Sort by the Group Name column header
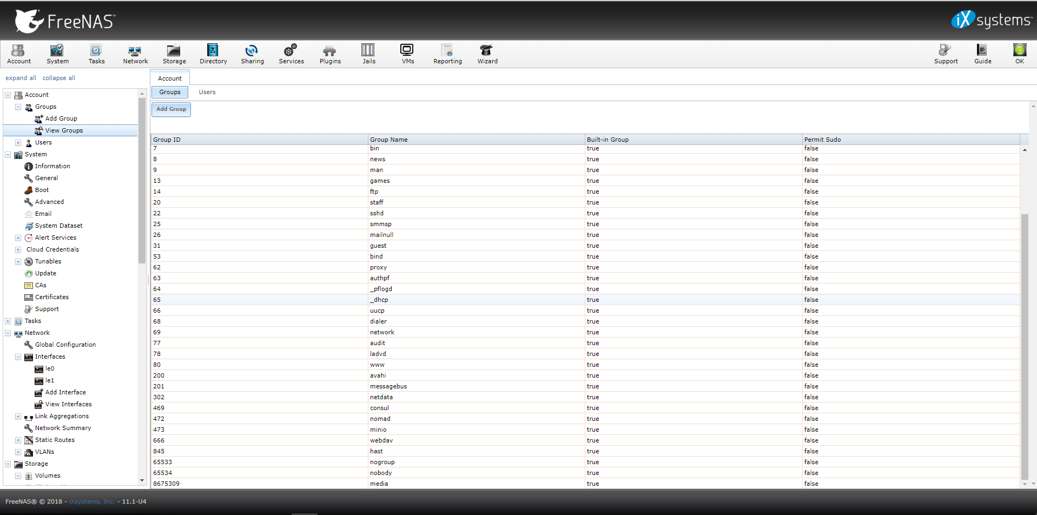 (476, 140)
